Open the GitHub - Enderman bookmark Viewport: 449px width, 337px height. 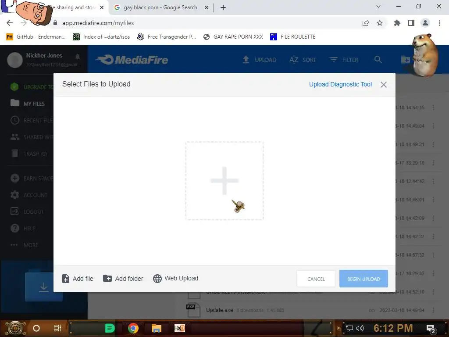tap(36, 37)
